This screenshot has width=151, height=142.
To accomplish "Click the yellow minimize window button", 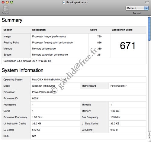I will [x=7, y=2].
